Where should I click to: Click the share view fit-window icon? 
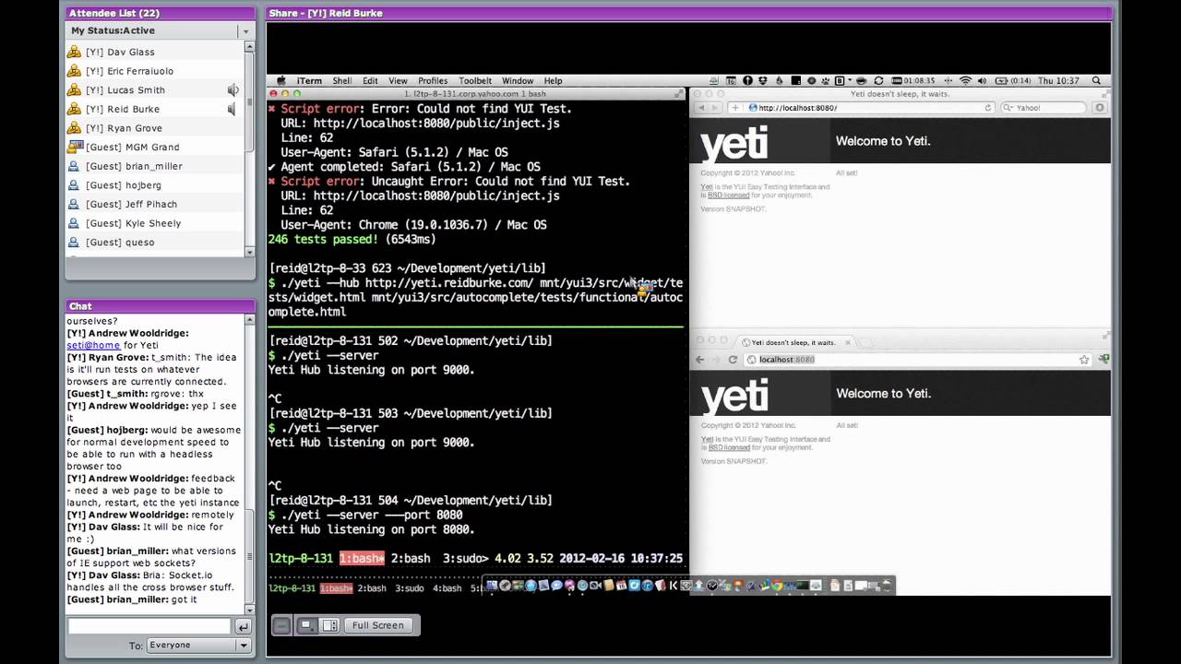308,625
